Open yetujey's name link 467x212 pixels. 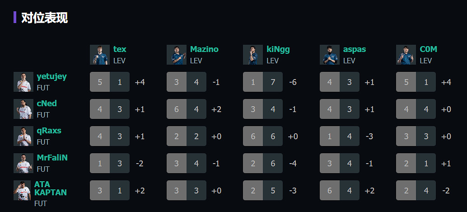point(51,76)
